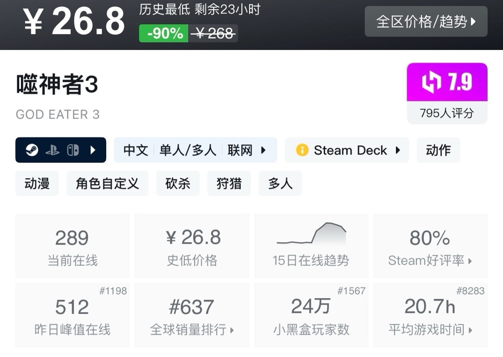Open the 15日在线趋势 chart
Screen dimensions: 503x357
click(x=311, y=246)
